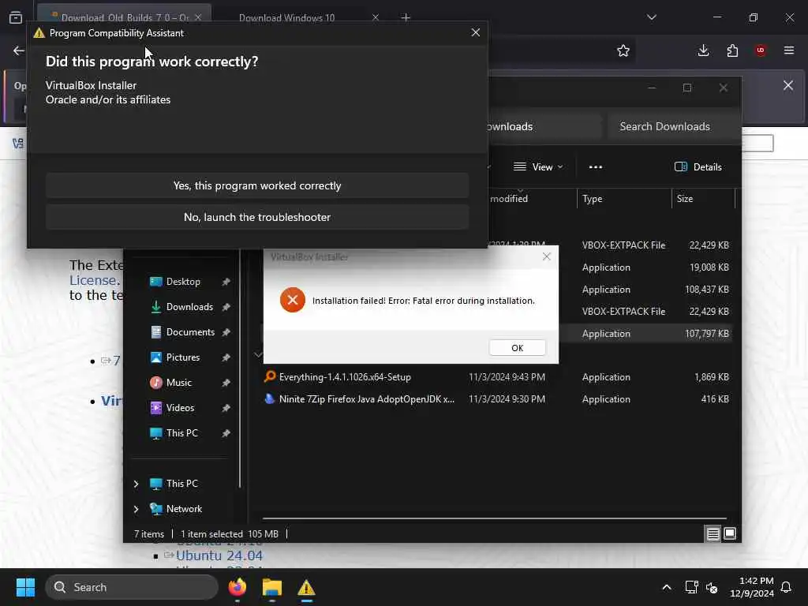The image size is (808, 606).
Task: Expand the This PC tree node
Action: tap(136, 484)
